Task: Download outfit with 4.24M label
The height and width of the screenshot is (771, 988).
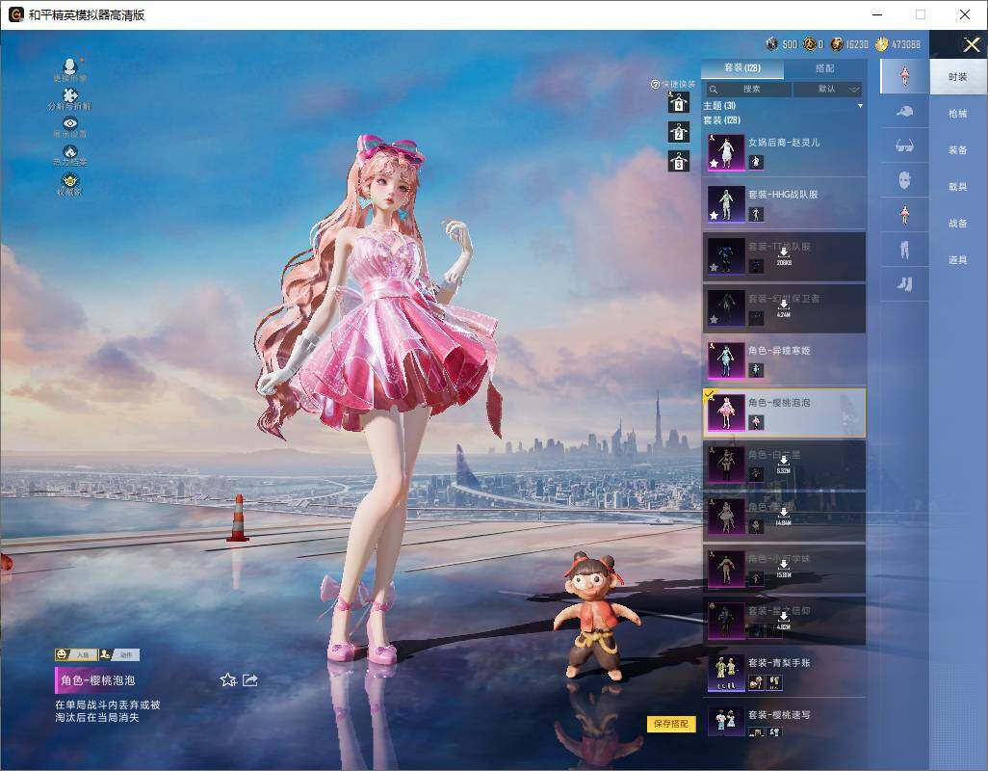Action: click(784, 307)
